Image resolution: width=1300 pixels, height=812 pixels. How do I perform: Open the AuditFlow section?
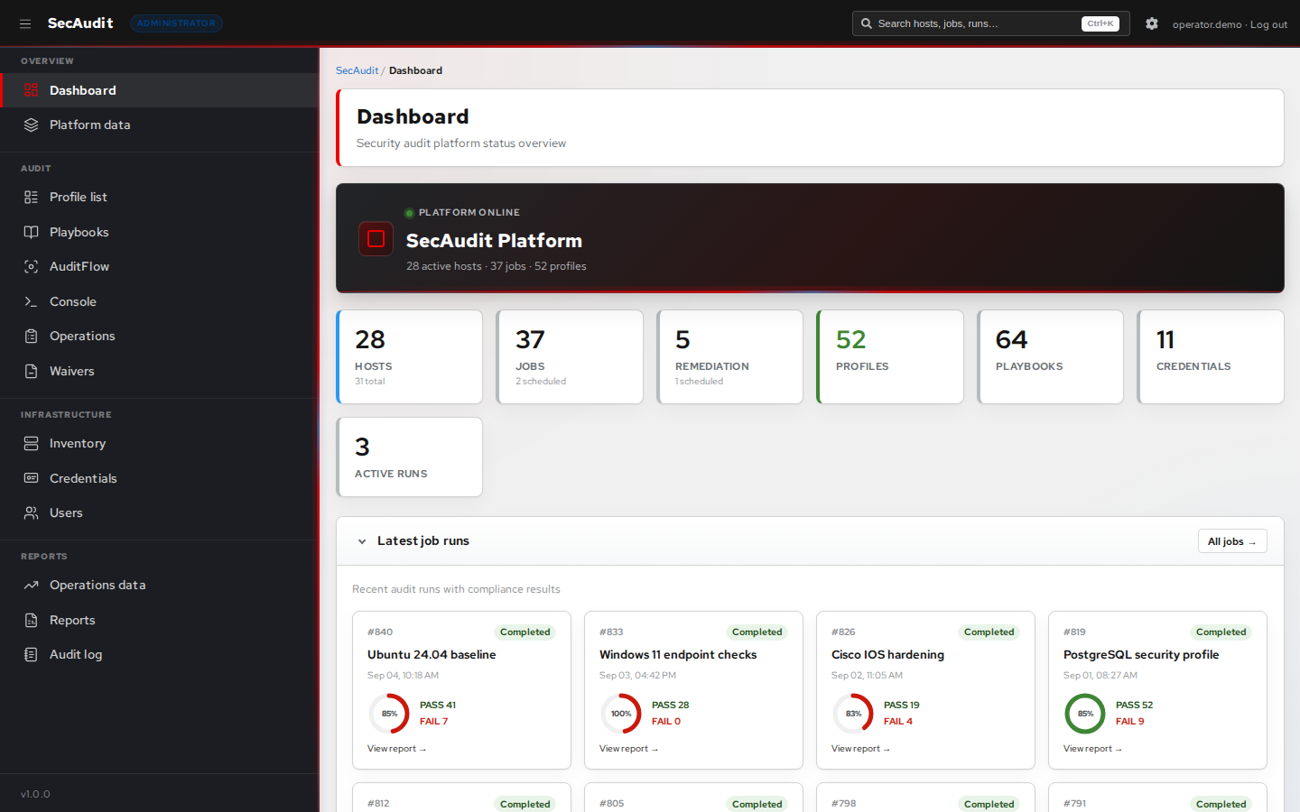[x=159, y=266]
